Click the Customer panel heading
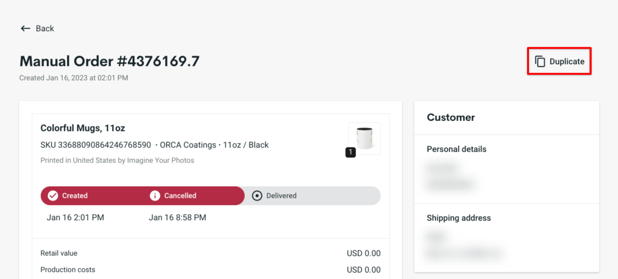618x279 pixels. 450,117
